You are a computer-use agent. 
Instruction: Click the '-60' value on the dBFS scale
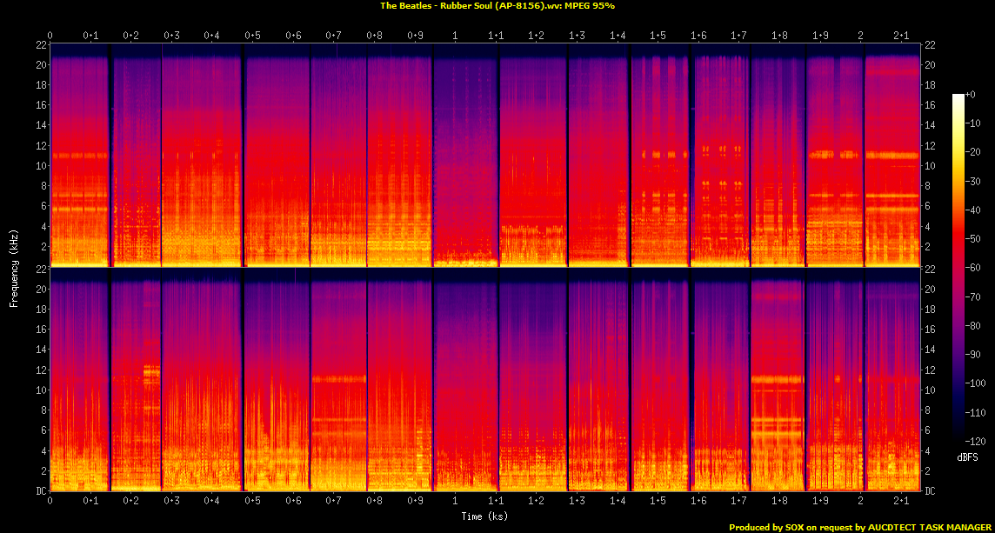point(972,268)
